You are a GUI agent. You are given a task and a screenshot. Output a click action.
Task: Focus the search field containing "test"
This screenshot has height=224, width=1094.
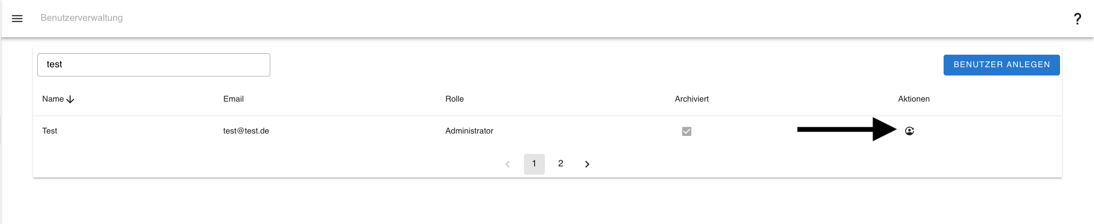(x=153, y=65)
